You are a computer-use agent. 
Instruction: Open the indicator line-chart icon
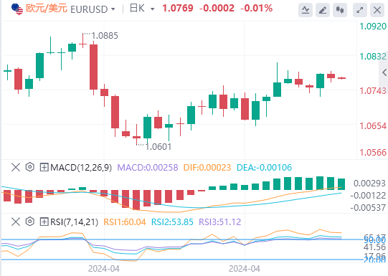[x=306, y=10]
